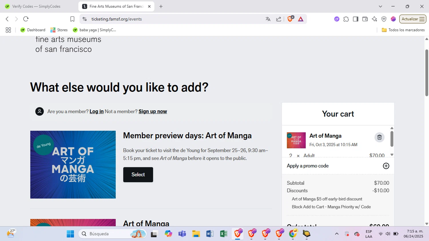Open the Dashboard bookmark
Image resolution: width=429 pixels, height=241 pixels.
[x=33, y=30]
